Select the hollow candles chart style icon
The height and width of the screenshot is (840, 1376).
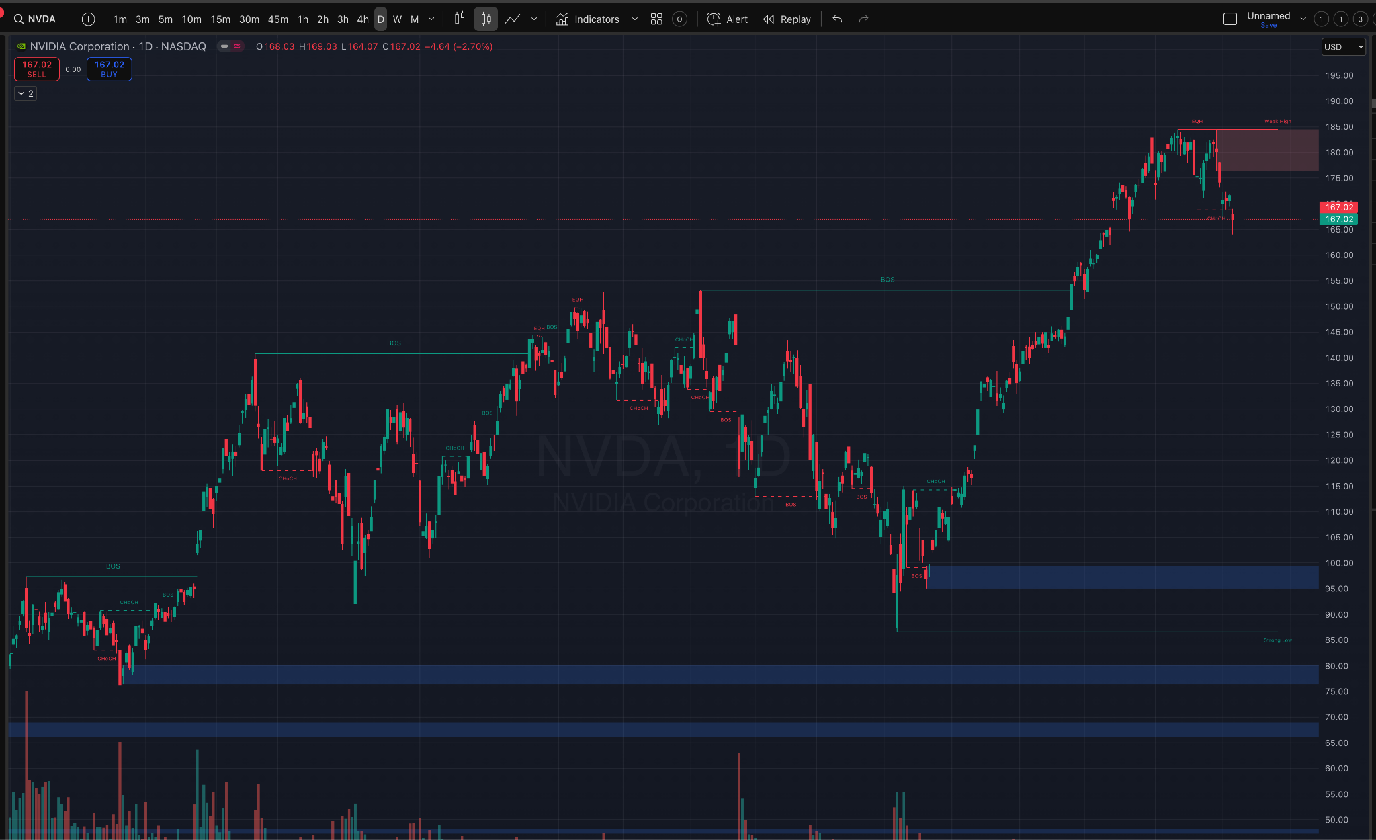[x=486, y=19]
